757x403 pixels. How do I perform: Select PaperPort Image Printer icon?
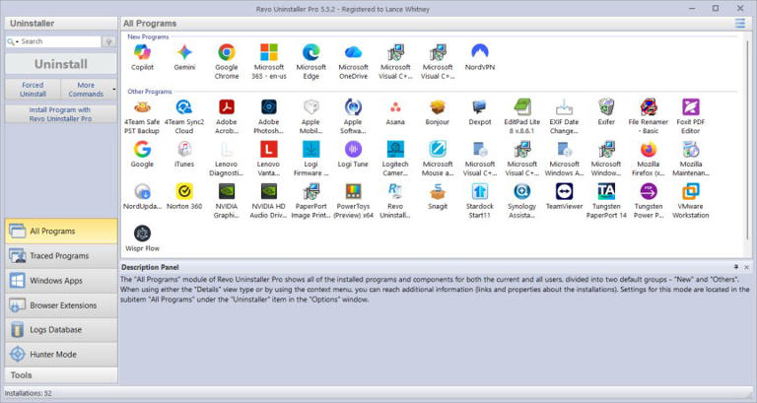click(310, 191)
